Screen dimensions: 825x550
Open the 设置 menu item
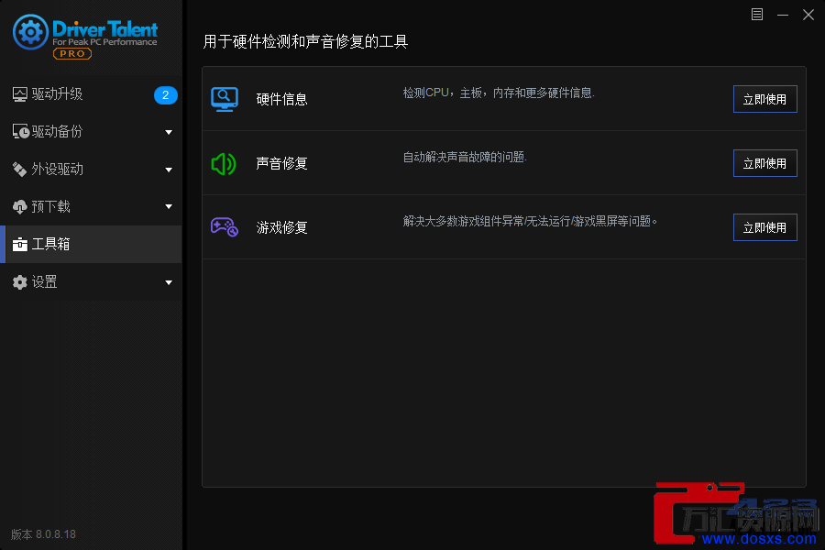(91, 282)
